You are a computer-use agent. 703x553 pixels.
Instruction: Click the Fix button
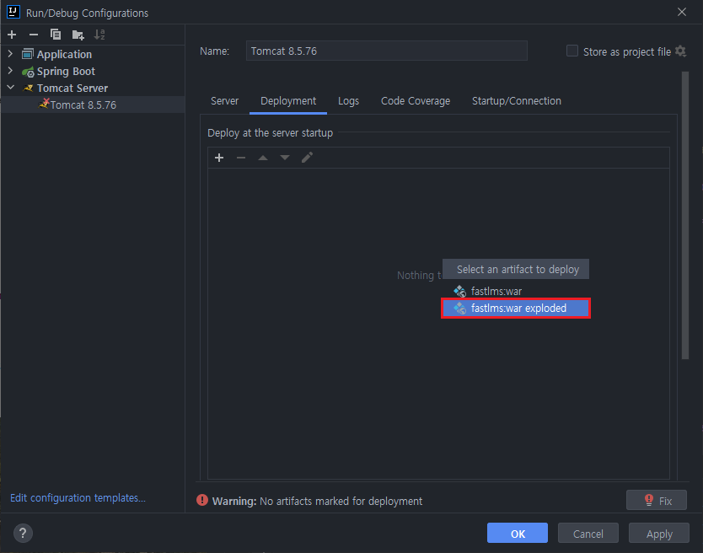point(657,500)
